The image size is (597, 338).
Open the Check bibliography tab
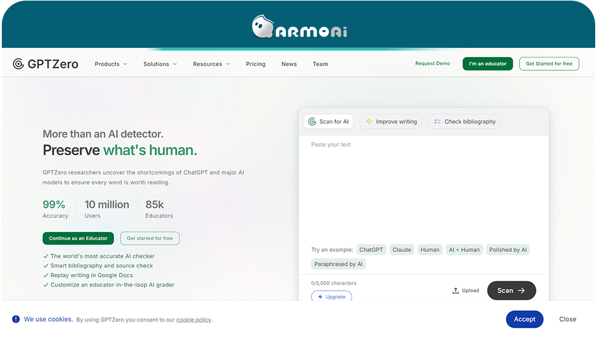tap(464, 122)
